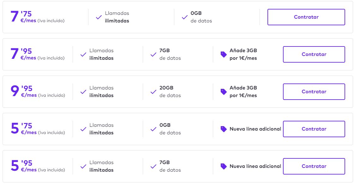Click the 7'75 €/mes price label
The image size is (354, 184).
tap(27, 17)
